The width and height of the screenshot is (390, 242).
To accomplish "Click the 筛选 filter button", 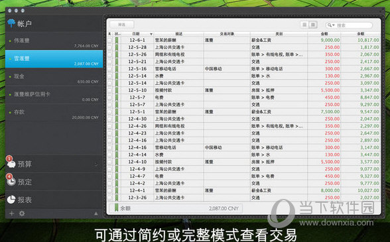I will click(121, 25).
